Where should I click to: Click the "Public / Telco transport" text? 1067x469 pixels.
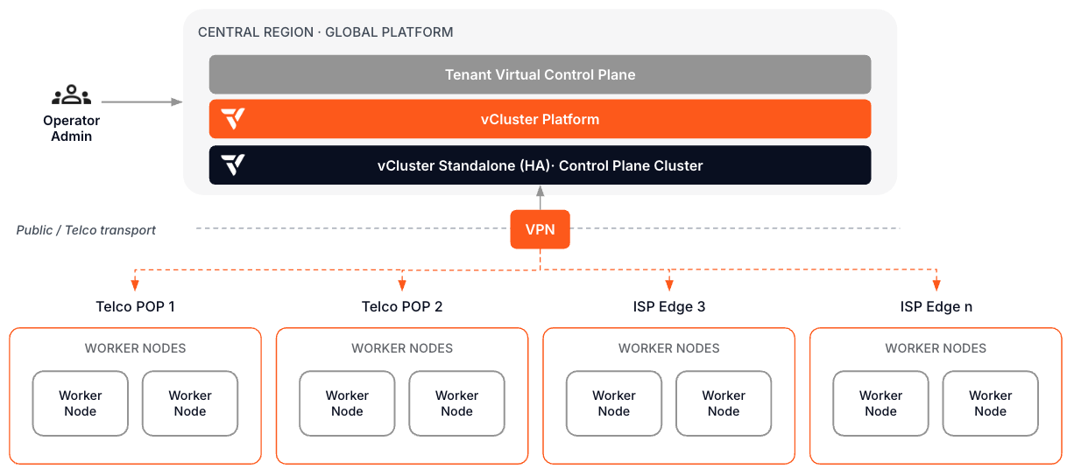86,230
